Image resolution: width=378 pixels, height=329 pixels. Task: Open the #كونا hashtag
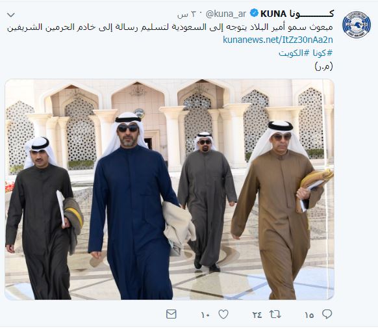[323, 53]
